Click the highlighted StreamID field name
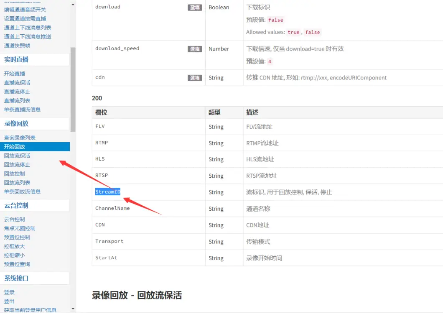The width and height of the screenshot is (443, 314). (x=108, y=192)
